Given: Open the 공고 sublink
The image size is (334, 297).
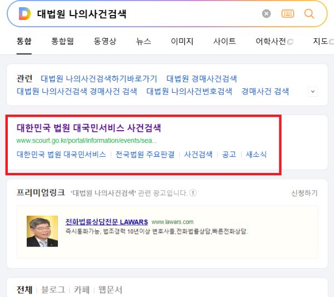Looking at the screenshot, I should 229,155.
